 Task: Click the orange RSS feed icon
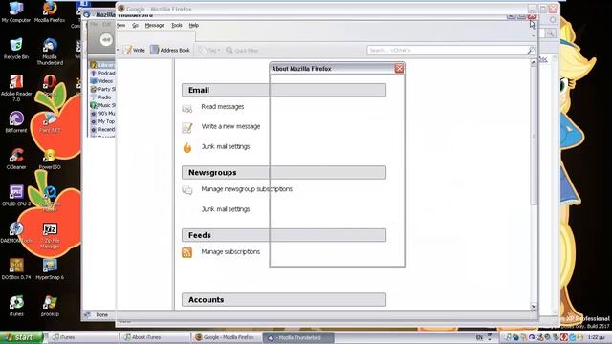tap(187, 252)
